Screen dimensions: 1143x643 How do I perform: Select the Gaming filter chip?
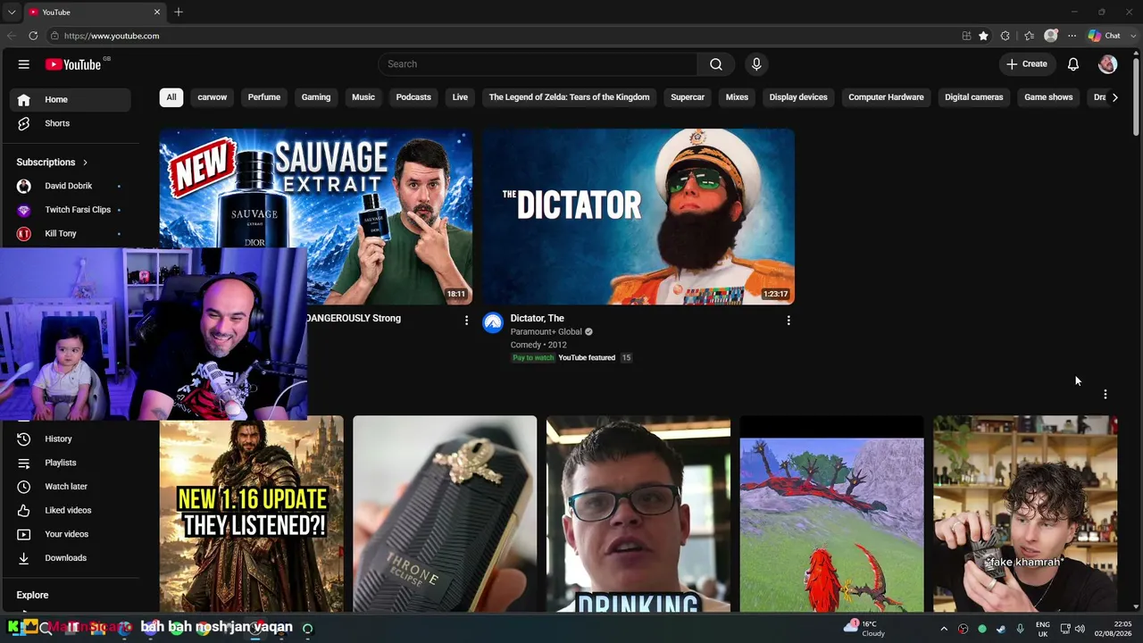[316, 97]
